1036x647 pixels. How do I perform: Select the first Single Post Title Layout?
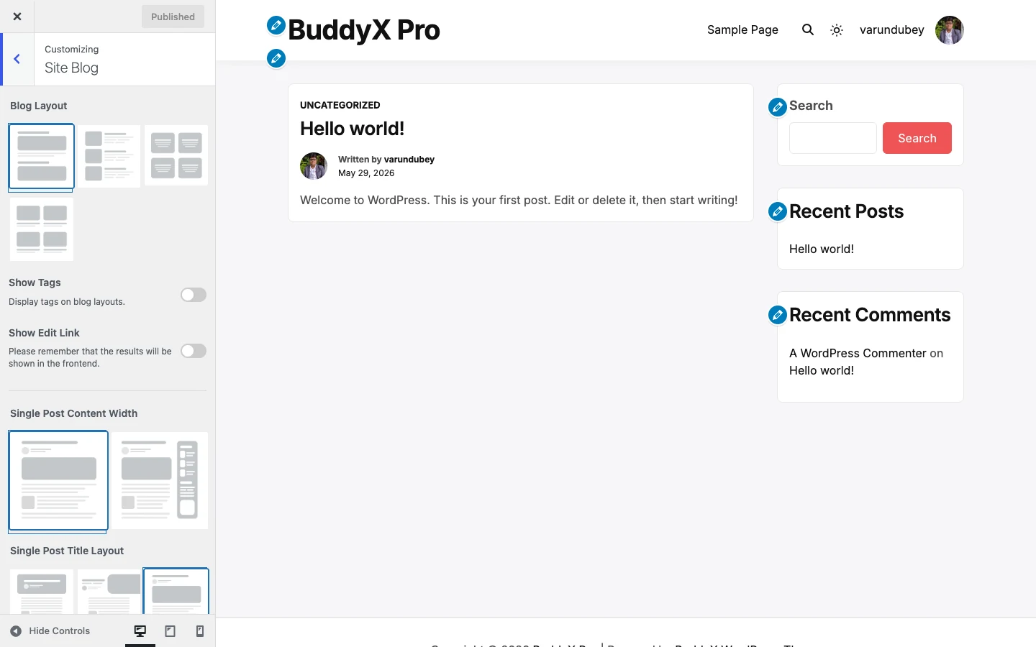coord(42,592)
